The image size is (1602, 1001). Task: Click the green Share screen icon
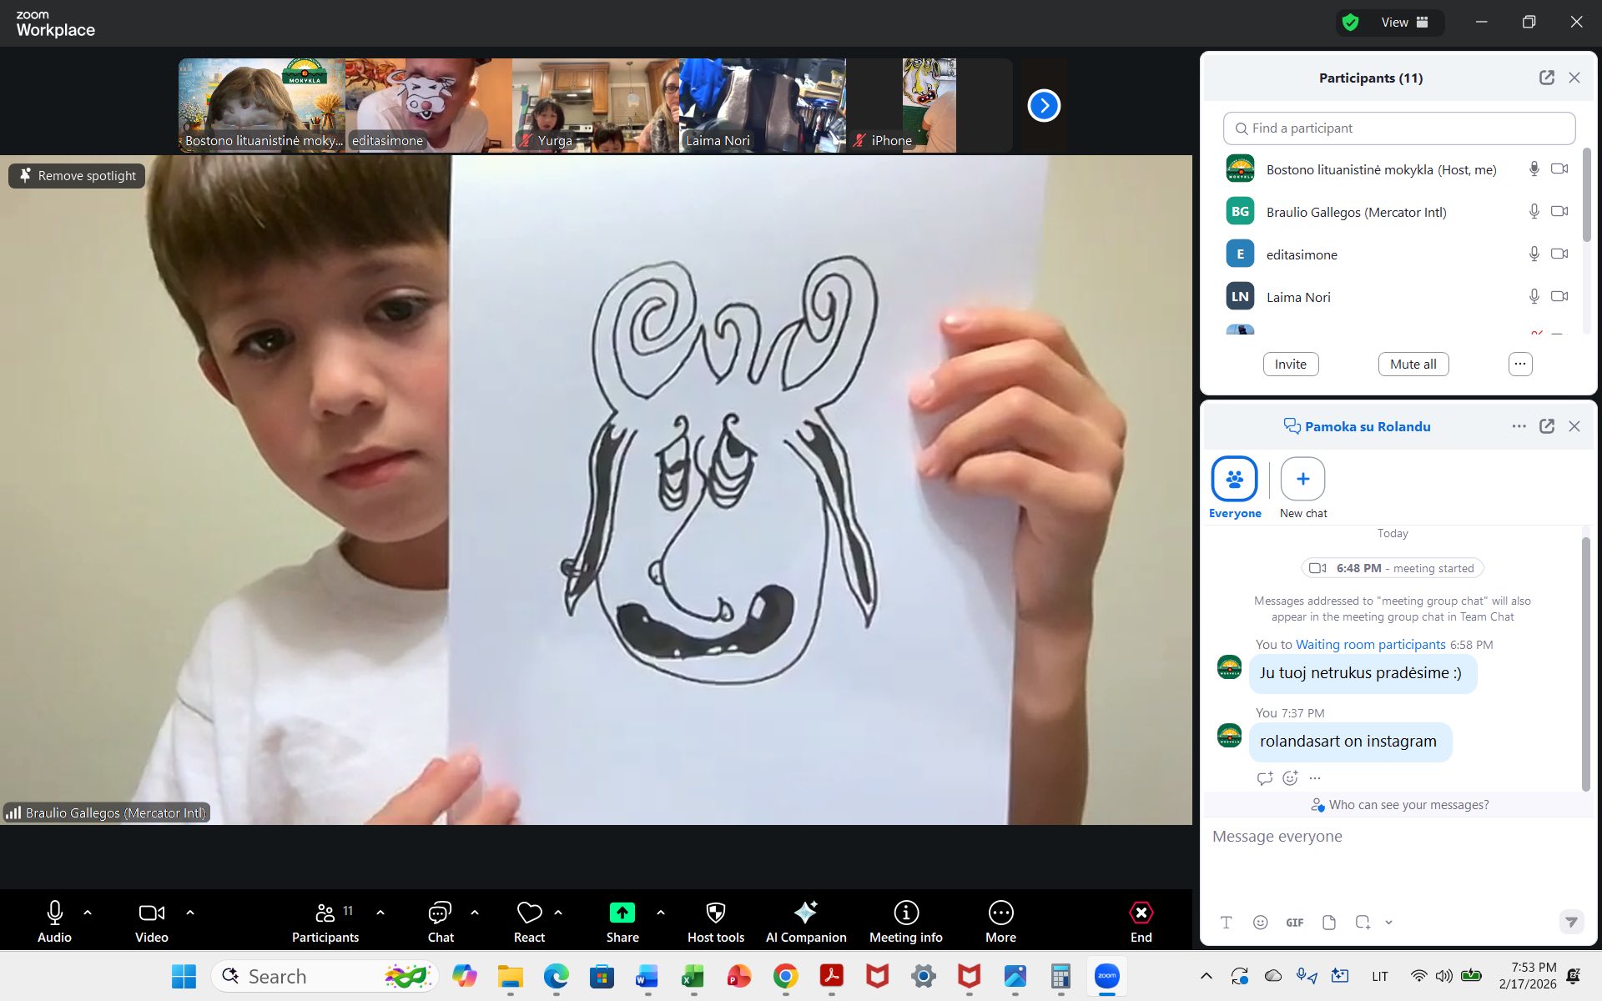click(x=622, y=913)
